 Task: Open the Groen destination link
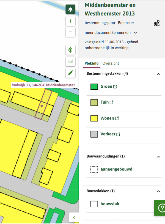point(109,87)
